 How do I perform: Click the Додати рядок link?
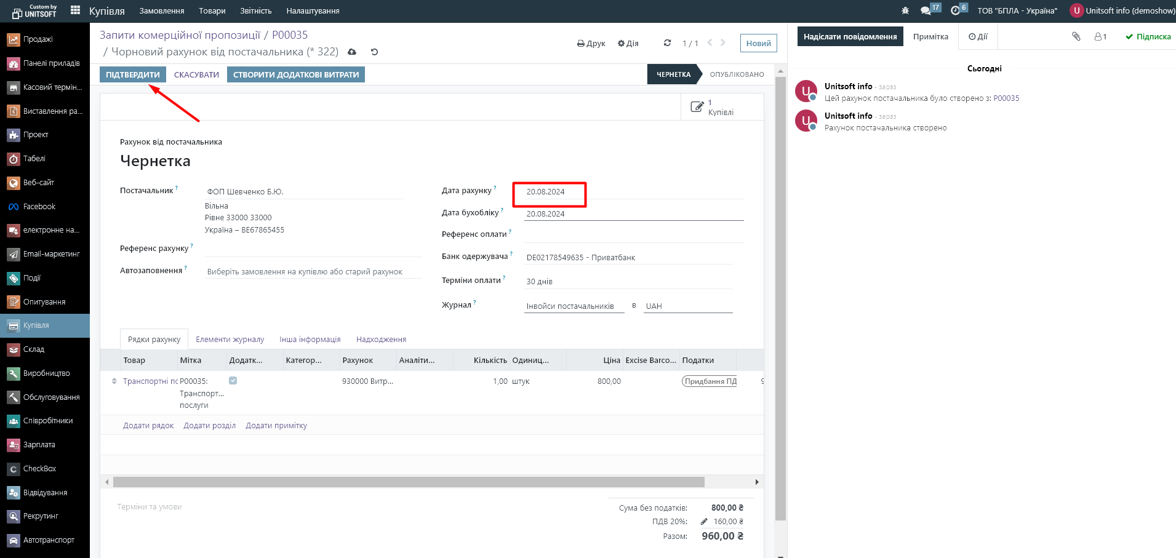coord(148,426)
